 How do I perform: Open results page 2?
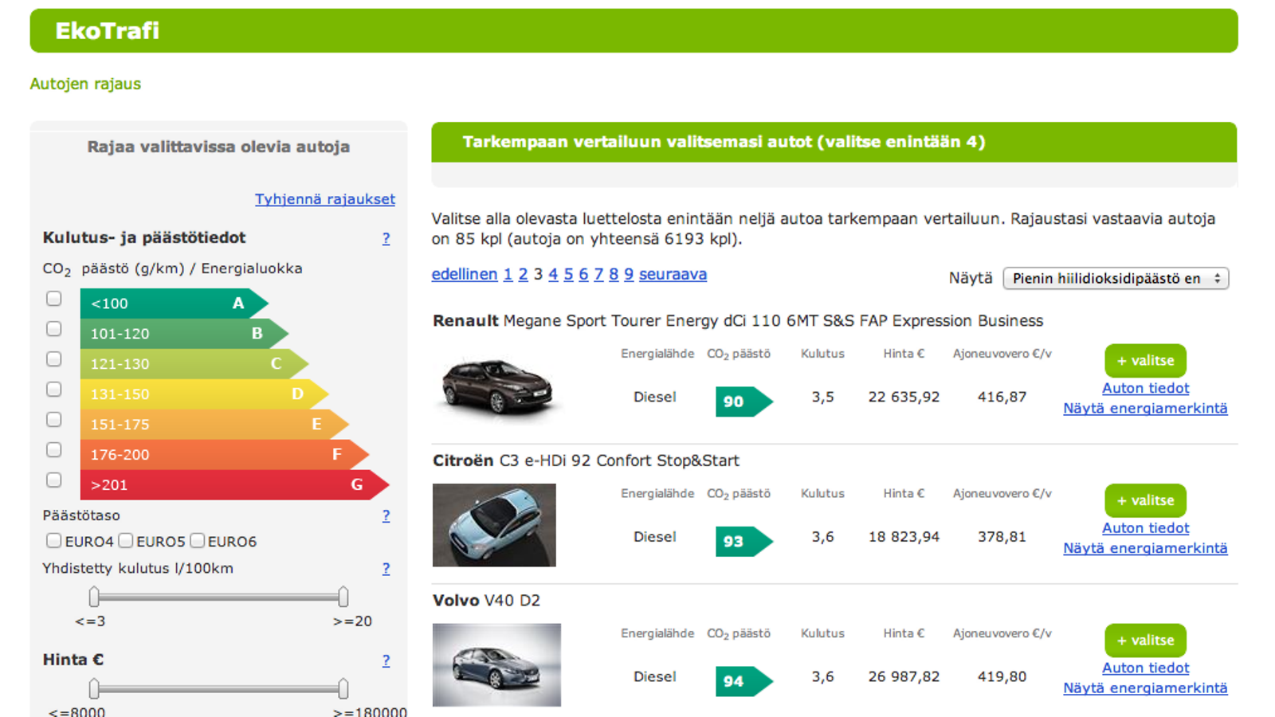click(x=523, y=274)
